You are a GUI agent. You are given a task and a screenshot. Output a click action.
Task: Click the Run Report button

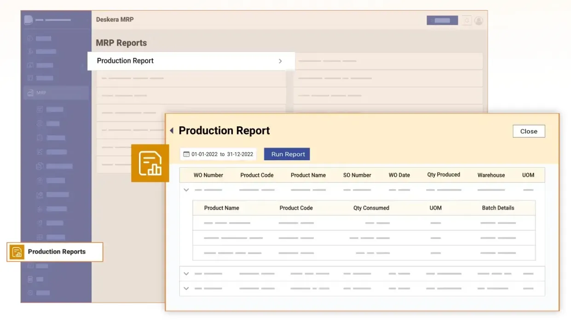pos(288,154)
